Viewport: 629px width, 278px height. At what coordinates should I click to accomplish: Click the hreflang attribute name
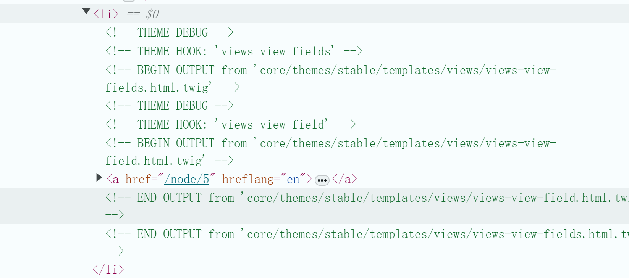tap(248, 179)
